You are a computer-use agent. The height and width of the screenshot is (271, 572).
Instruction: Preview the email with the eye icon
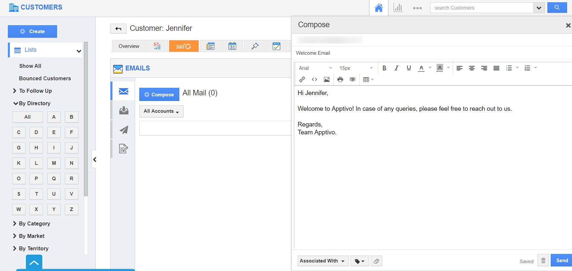(352, 79)
